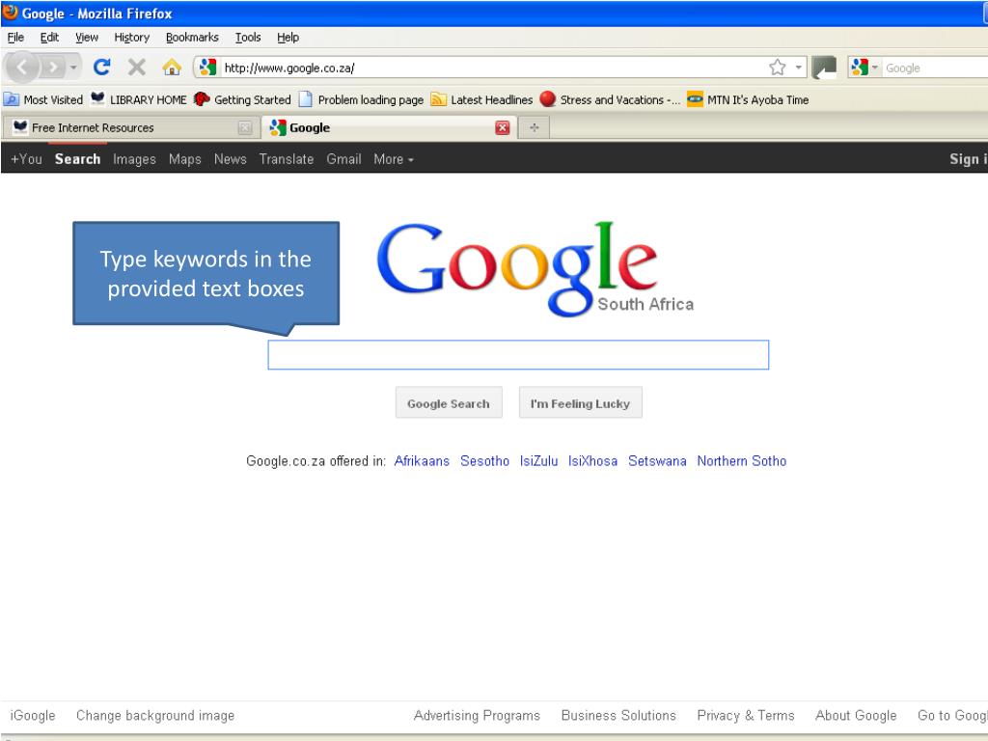Open Business Solutions footer link
Viewport: 988px width, 741px height.
tap(618, 715)
